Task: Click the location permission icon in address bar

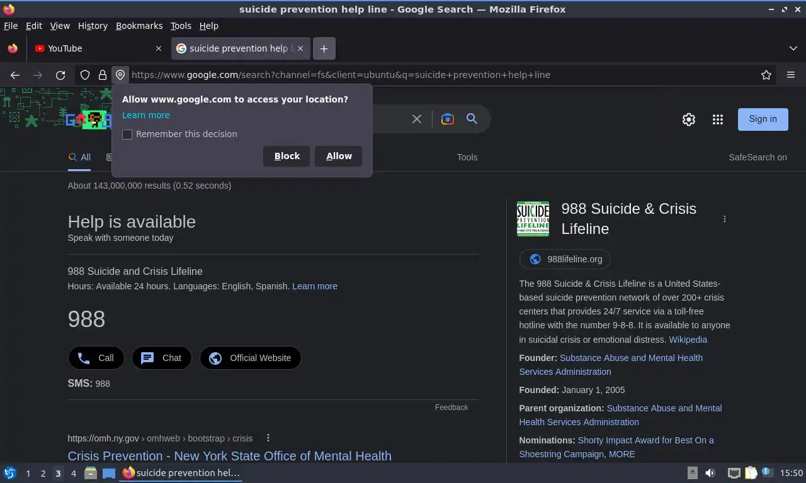Action: [120, 75]
